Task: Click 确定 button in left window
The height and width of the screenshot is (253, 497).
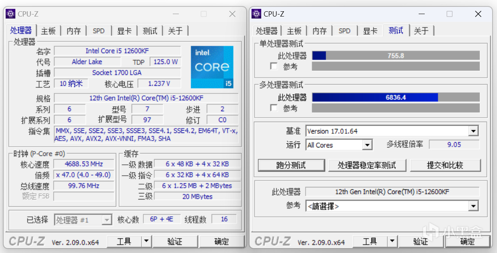Action: pyautogui.click(x=221, y=241)
